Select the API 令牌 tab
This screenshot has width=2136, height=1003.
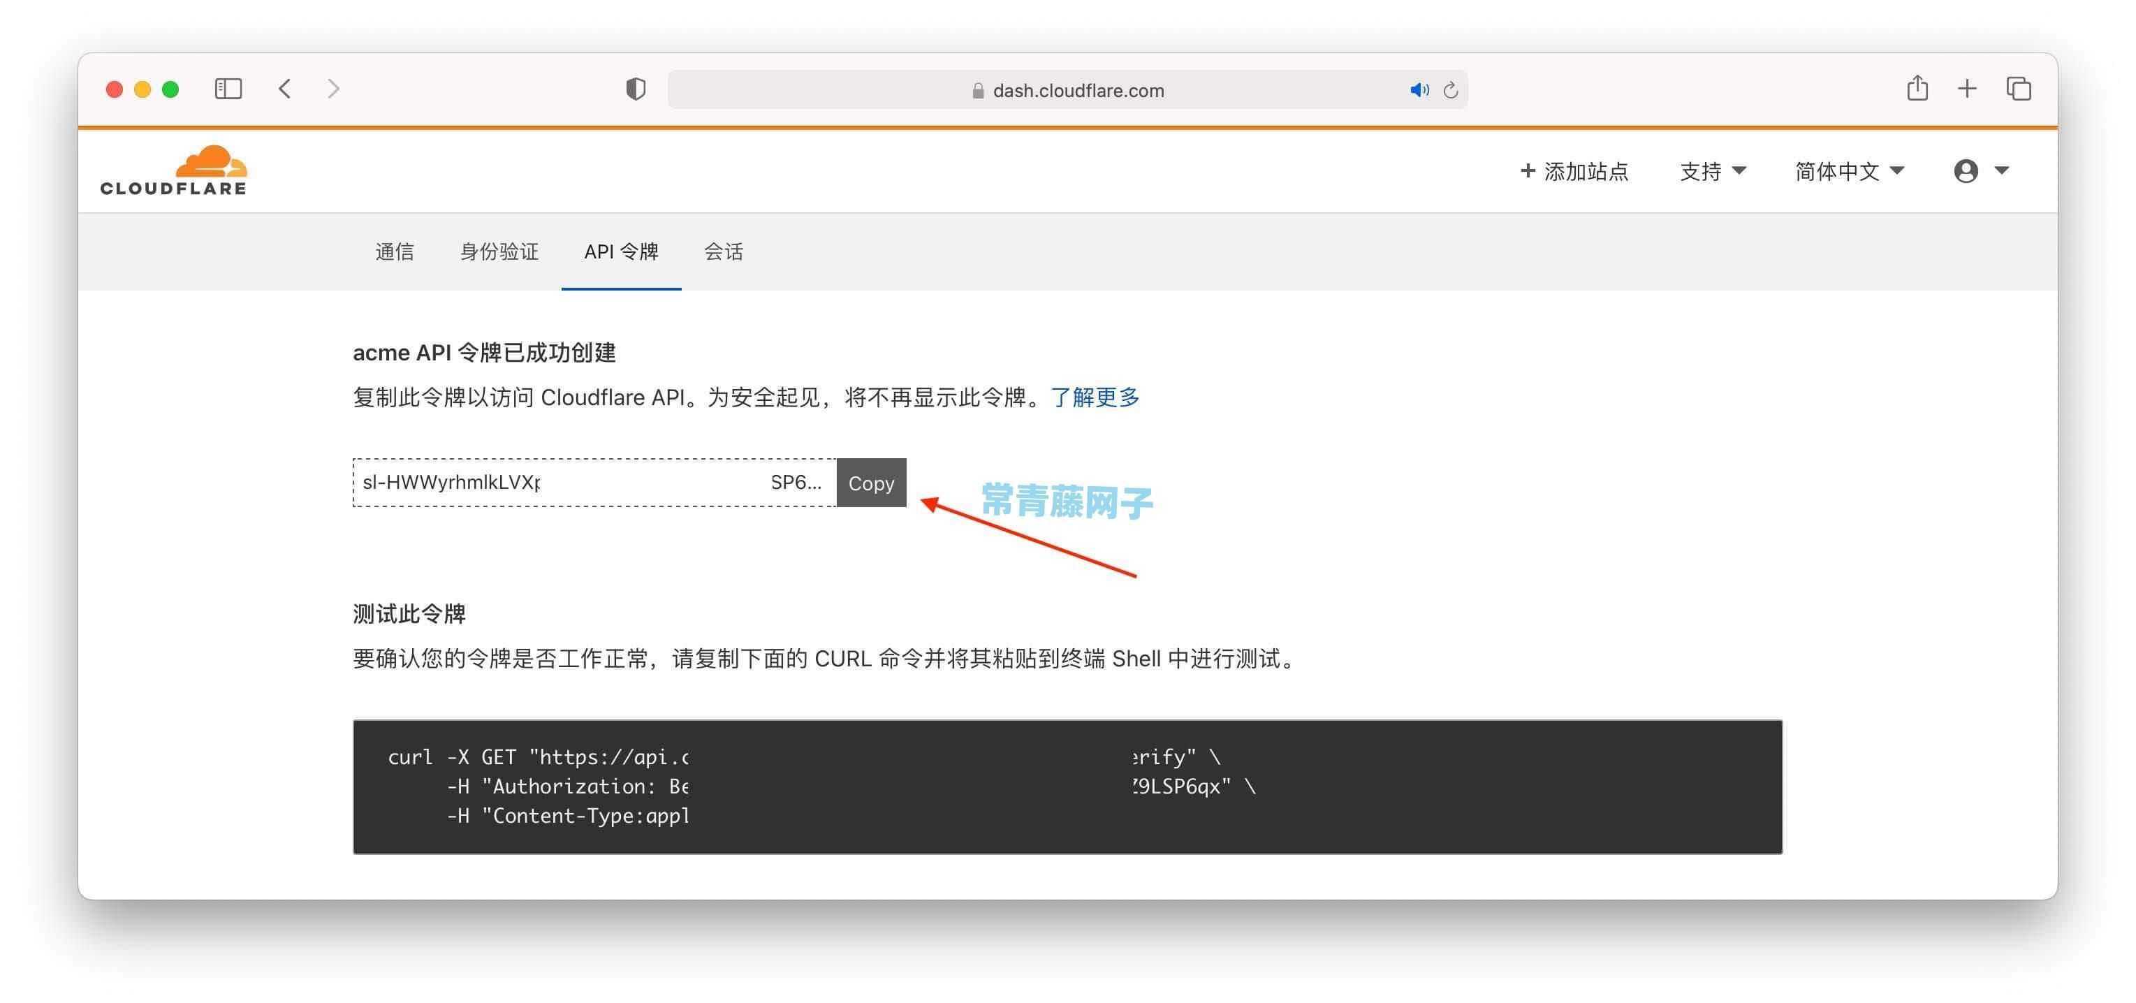621,251
